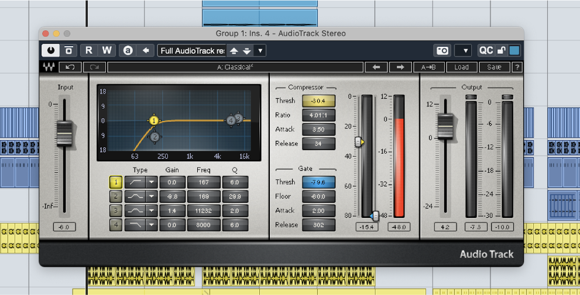Open the help question mark button
The height and width of the screenshot is (295, 580).
coord(517,67)
